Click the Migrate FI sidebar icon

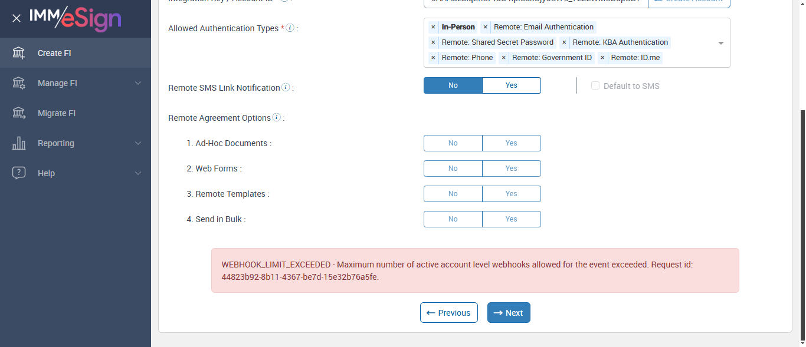click(19, 113)
